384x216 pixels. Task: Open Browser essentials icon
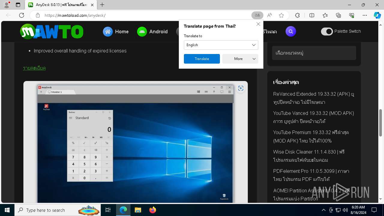coord(352,15)
